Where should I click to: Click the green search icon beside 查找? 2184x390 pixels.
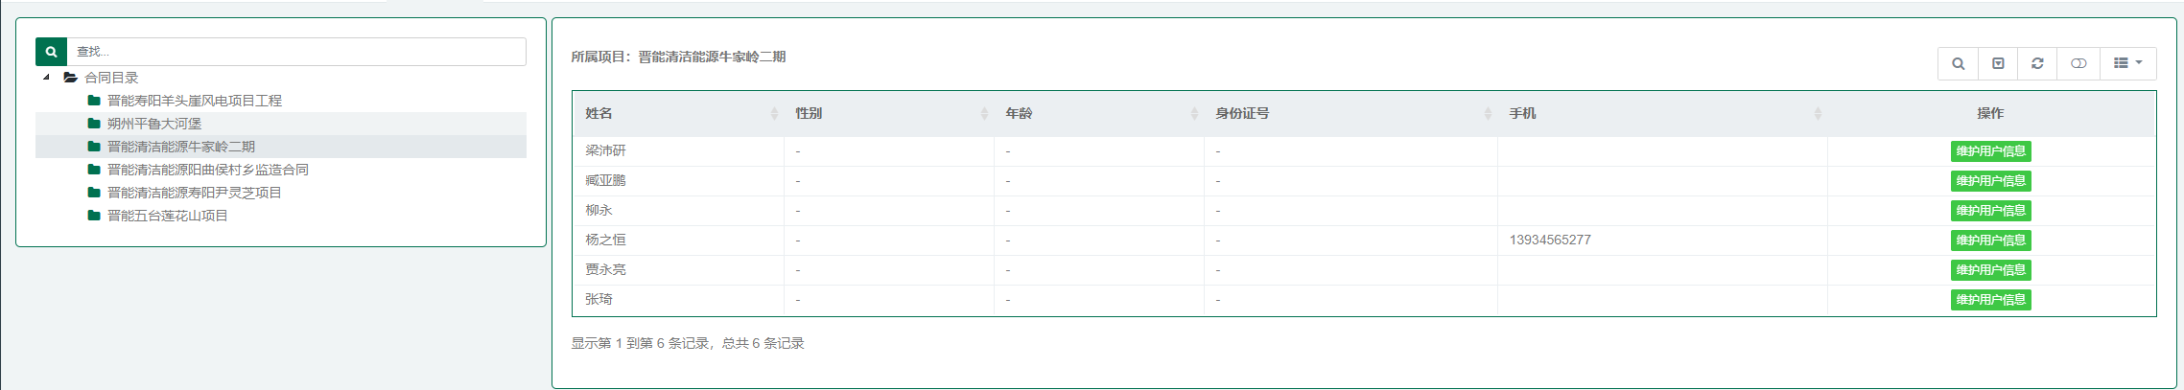point(51,52)
